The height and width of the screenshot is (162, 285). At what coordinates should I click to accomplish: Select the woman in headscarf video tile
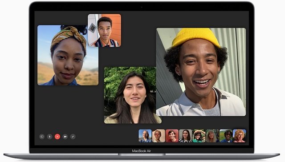coord(68,55)
